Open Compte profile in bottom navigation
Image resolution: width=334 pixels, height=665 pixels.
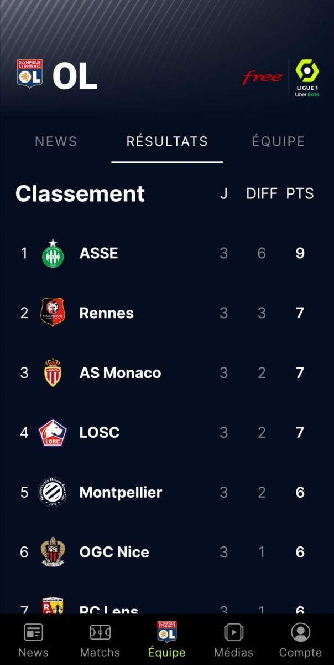coord(300,640)
